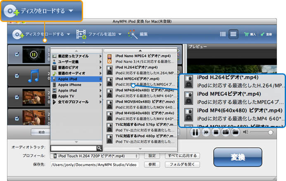Image resolution: width=286 pixels, height=181 pixels.
Task: Click in the profile search field
Action: coord(74,148)
